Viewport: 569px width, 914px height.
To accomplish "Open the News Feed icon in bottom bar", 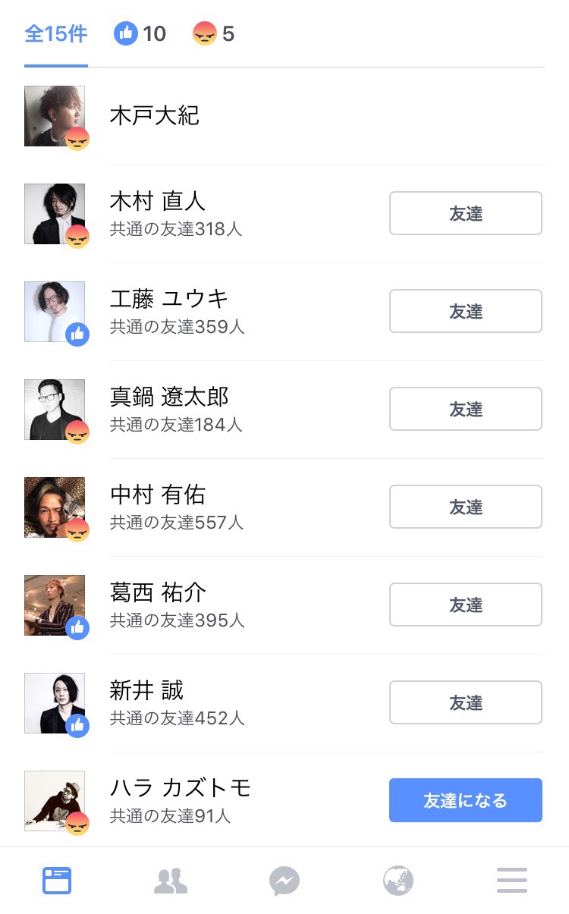I will [57, 881].
